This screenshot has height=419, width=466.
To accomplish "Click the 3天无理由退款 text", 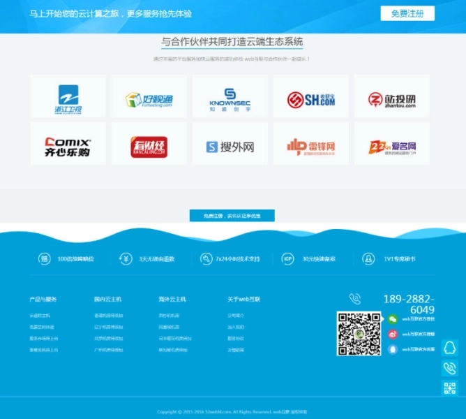I will point(157,259).
